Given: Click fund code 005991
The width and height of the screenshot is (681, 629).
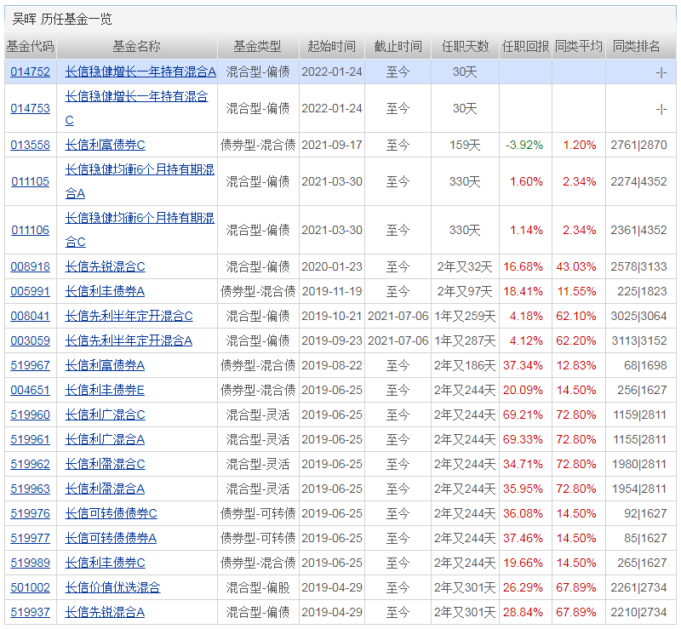Looking at the screenshot, I should click(x=30, y=291).
